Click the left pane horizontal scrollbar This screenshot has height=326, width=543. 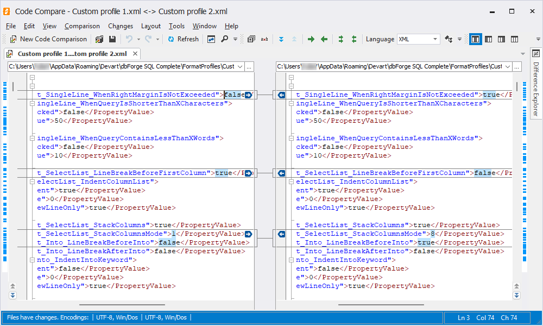pos(136,305)
